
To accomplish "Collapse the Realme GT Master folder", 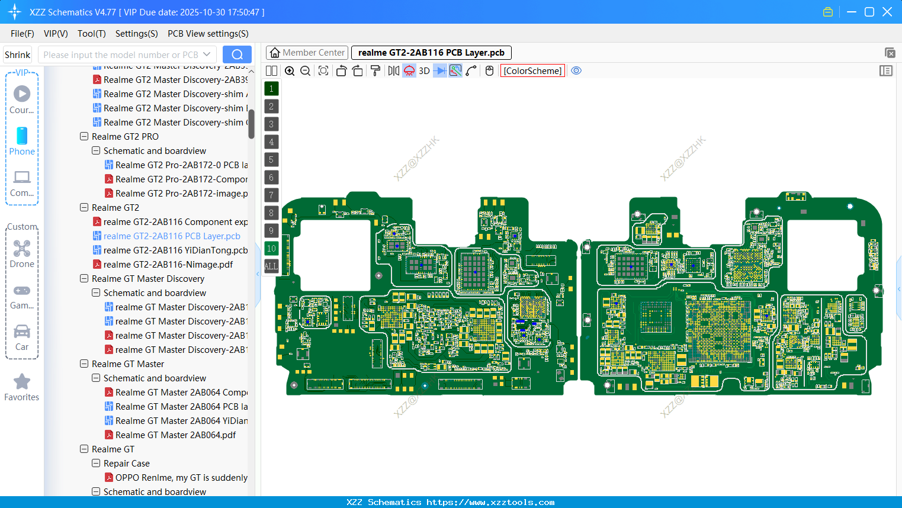I will [x=84, y=364].
